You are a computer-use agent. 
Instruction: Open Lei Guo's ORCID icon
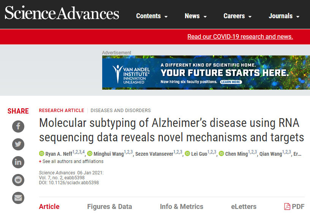187,153
